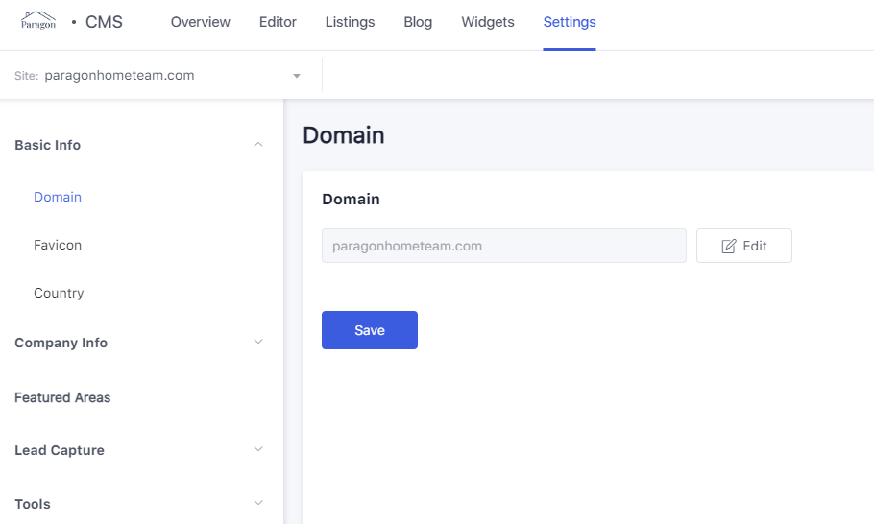Screen dimensions: 874x524
Task: Select the Widgets tab
Action: coord(488,22)
